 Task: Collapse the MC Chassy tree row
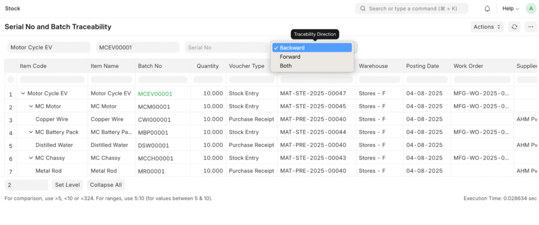click(31, 158)
